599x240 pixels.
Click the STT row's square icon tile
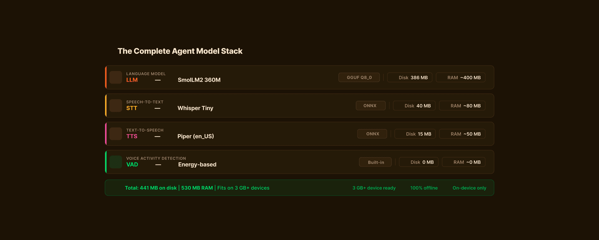pos(116,106)
